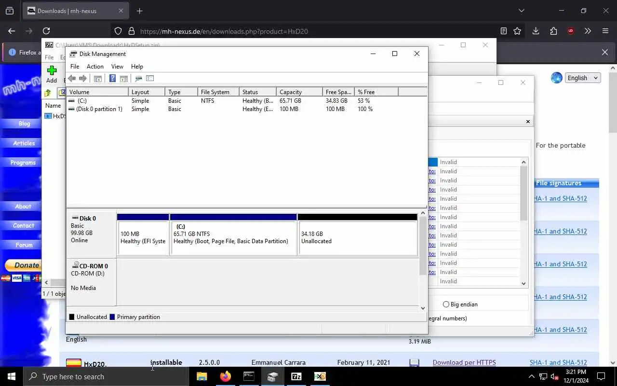Show hidden tray icons chevron
Viewport: 617px width, 386px height.
532,376
